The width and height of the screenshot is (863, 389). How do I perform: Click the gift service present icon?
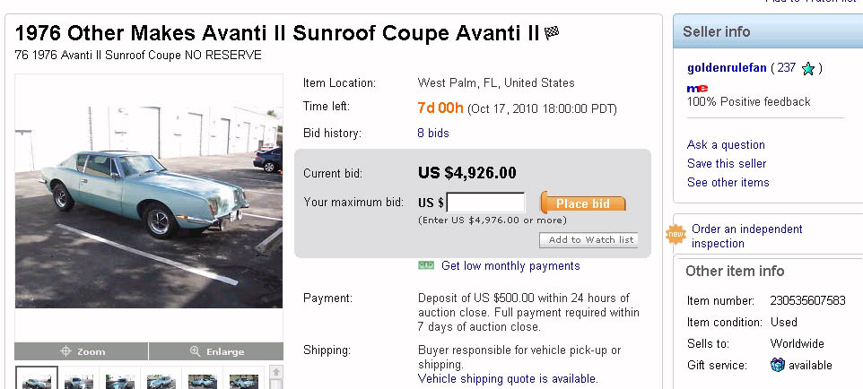click(778, 365)
